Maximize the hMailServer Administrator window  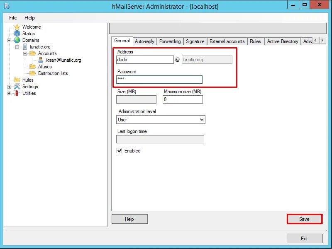pos(305,5)
